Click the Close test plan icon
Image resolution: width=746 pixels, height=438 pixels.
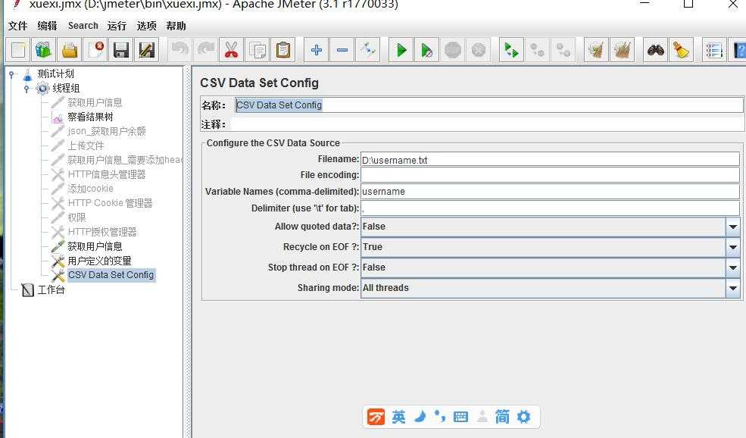[x=95, y=50]
